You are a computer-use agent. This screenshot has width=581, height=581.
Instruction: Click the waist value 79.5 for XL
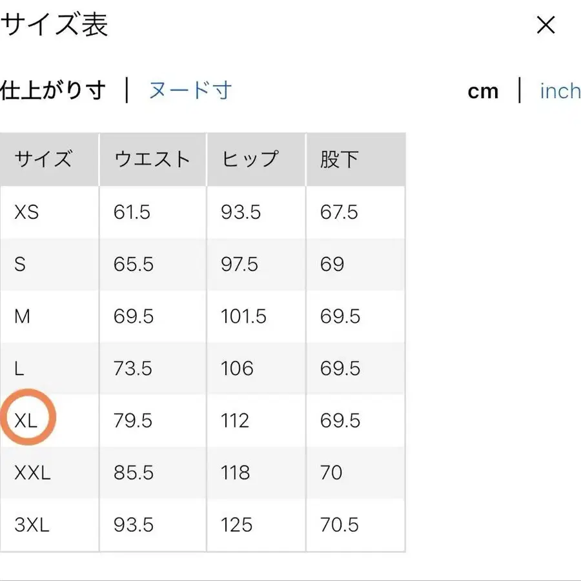[x=132, y=420]
